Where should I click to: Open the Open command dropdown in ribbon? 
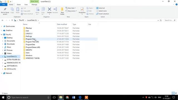click(x=90, y=8)
